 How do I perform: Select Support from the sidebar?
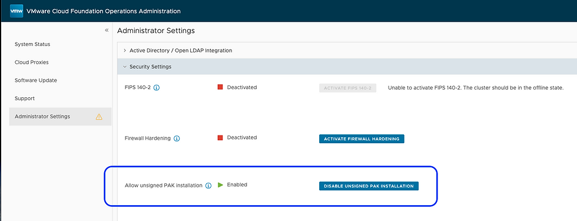[25, 99]
